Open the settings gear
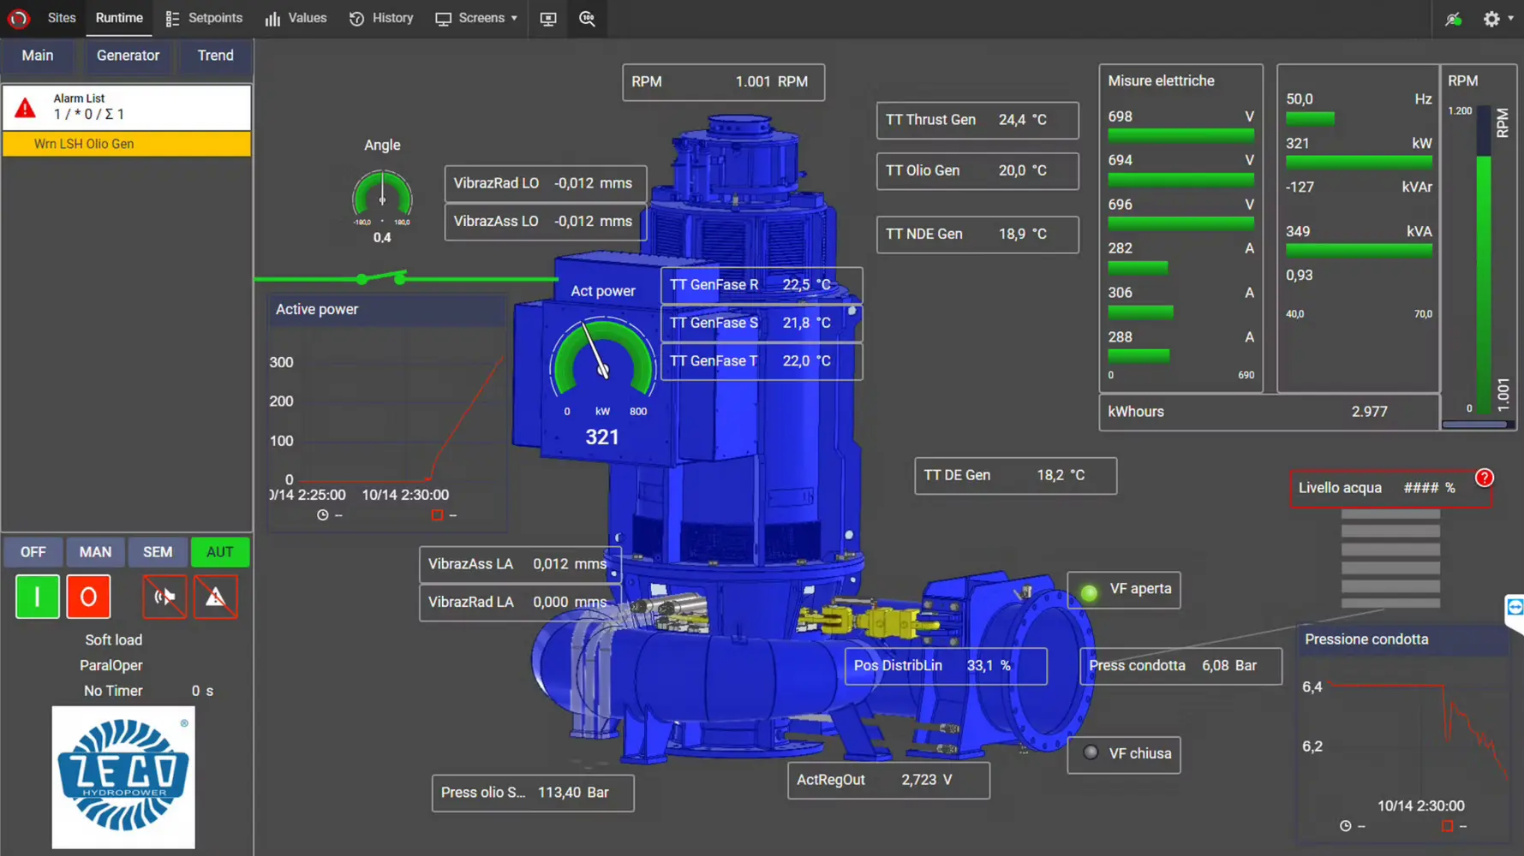Screen dimensions: 1524x856 [1490, 18]
